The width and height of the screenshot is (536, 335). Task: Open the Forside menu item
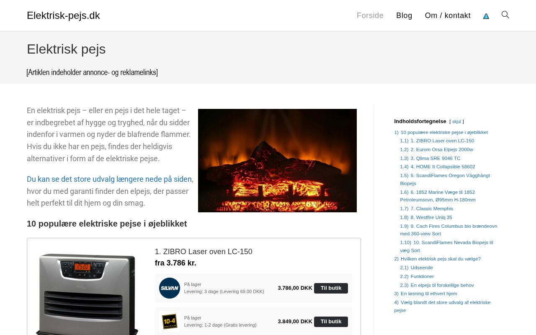click(x=370, y=15)
